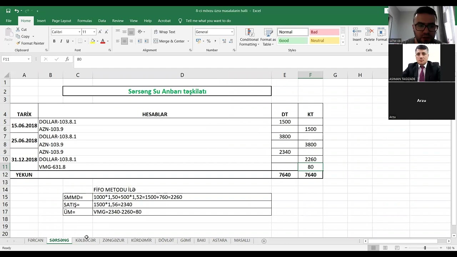Apply the fill color swatch
Viewport: 457px width, 257px height.
tap(92, 41)
